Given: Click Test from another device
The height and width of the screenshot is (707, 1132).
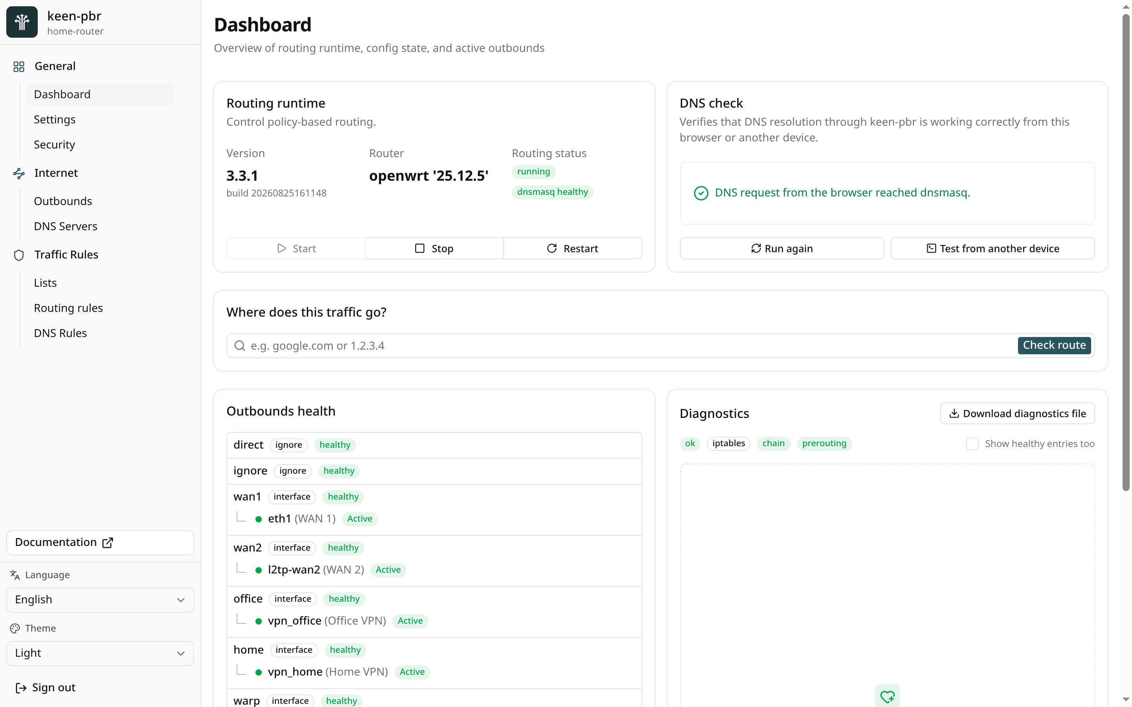Looking at the screenshot, I should coord(992,248).
